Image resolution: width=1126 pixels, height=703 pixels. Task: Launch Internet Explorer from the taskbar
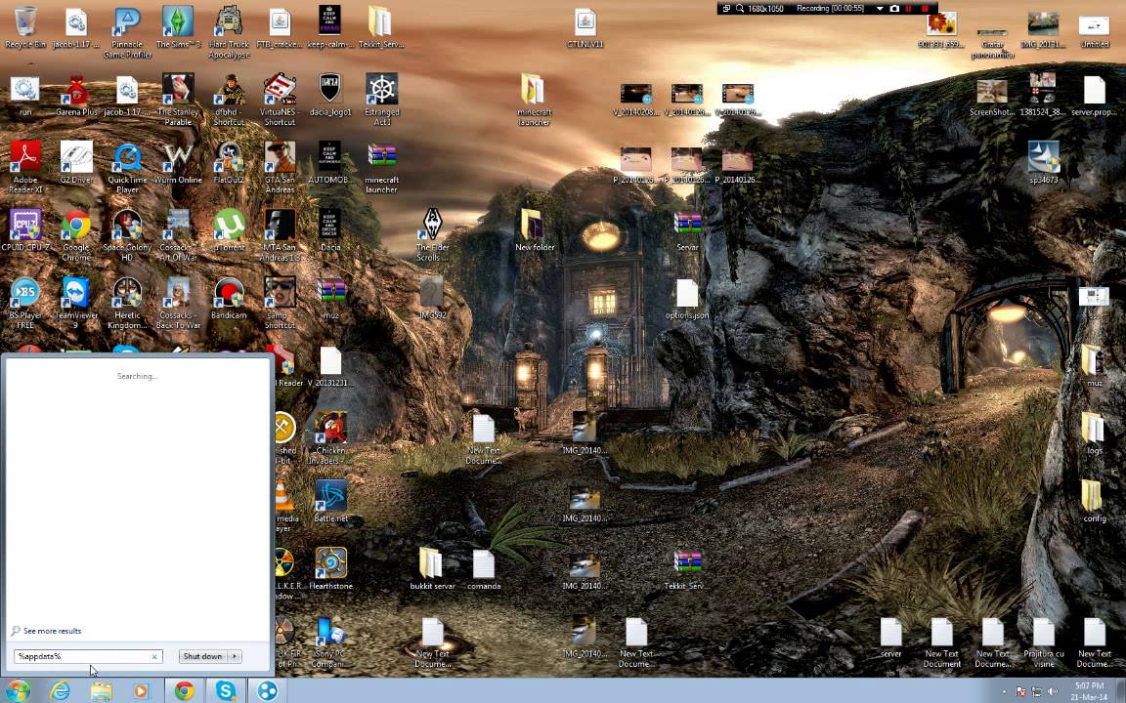tap(60, 691)
